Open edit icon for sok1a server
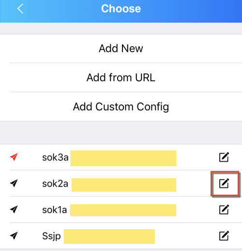Viewport: 242px width, 251px height. point(224,210)
